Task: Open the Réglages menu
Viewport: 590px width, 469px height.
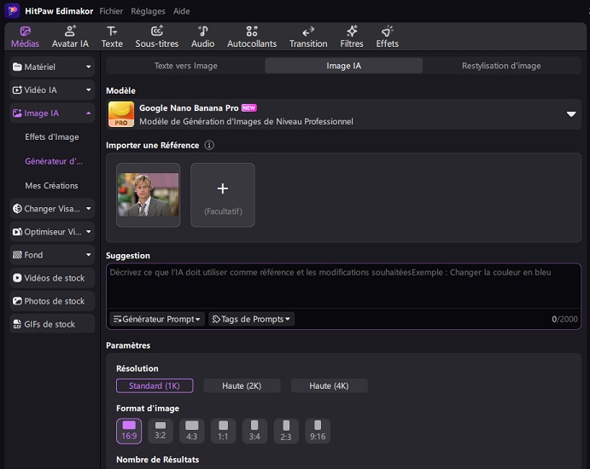Action: pyautogui.click(x=148, y=12)
